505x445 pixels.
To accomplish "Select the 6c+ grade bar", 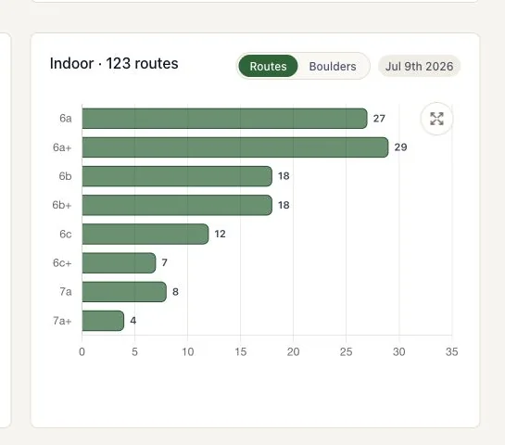I will click(119, 263).
